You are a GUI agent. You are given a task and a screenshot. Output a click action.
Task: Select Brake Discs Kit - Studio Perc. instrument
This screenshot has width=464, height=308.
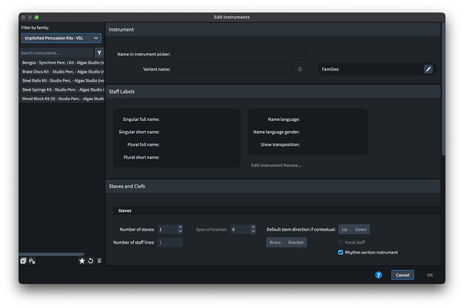pyautogui.click(x=62, y=71)
